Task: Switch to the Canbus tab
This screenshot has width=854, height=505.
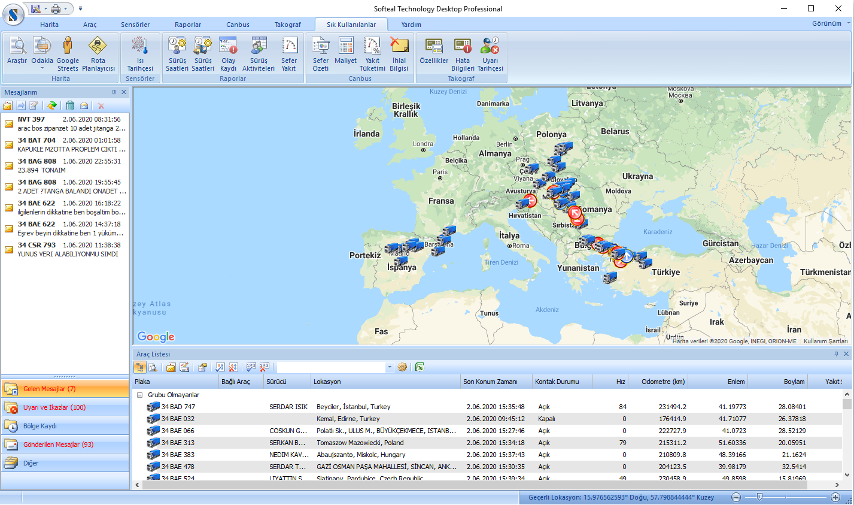Action: coord(238,25)
